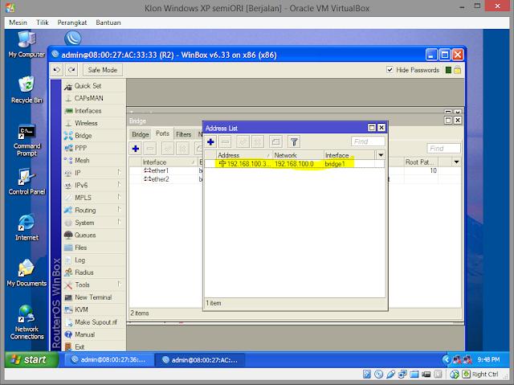
Task: Sort by Interface column in Address List
Action: [x=349, y=155]
